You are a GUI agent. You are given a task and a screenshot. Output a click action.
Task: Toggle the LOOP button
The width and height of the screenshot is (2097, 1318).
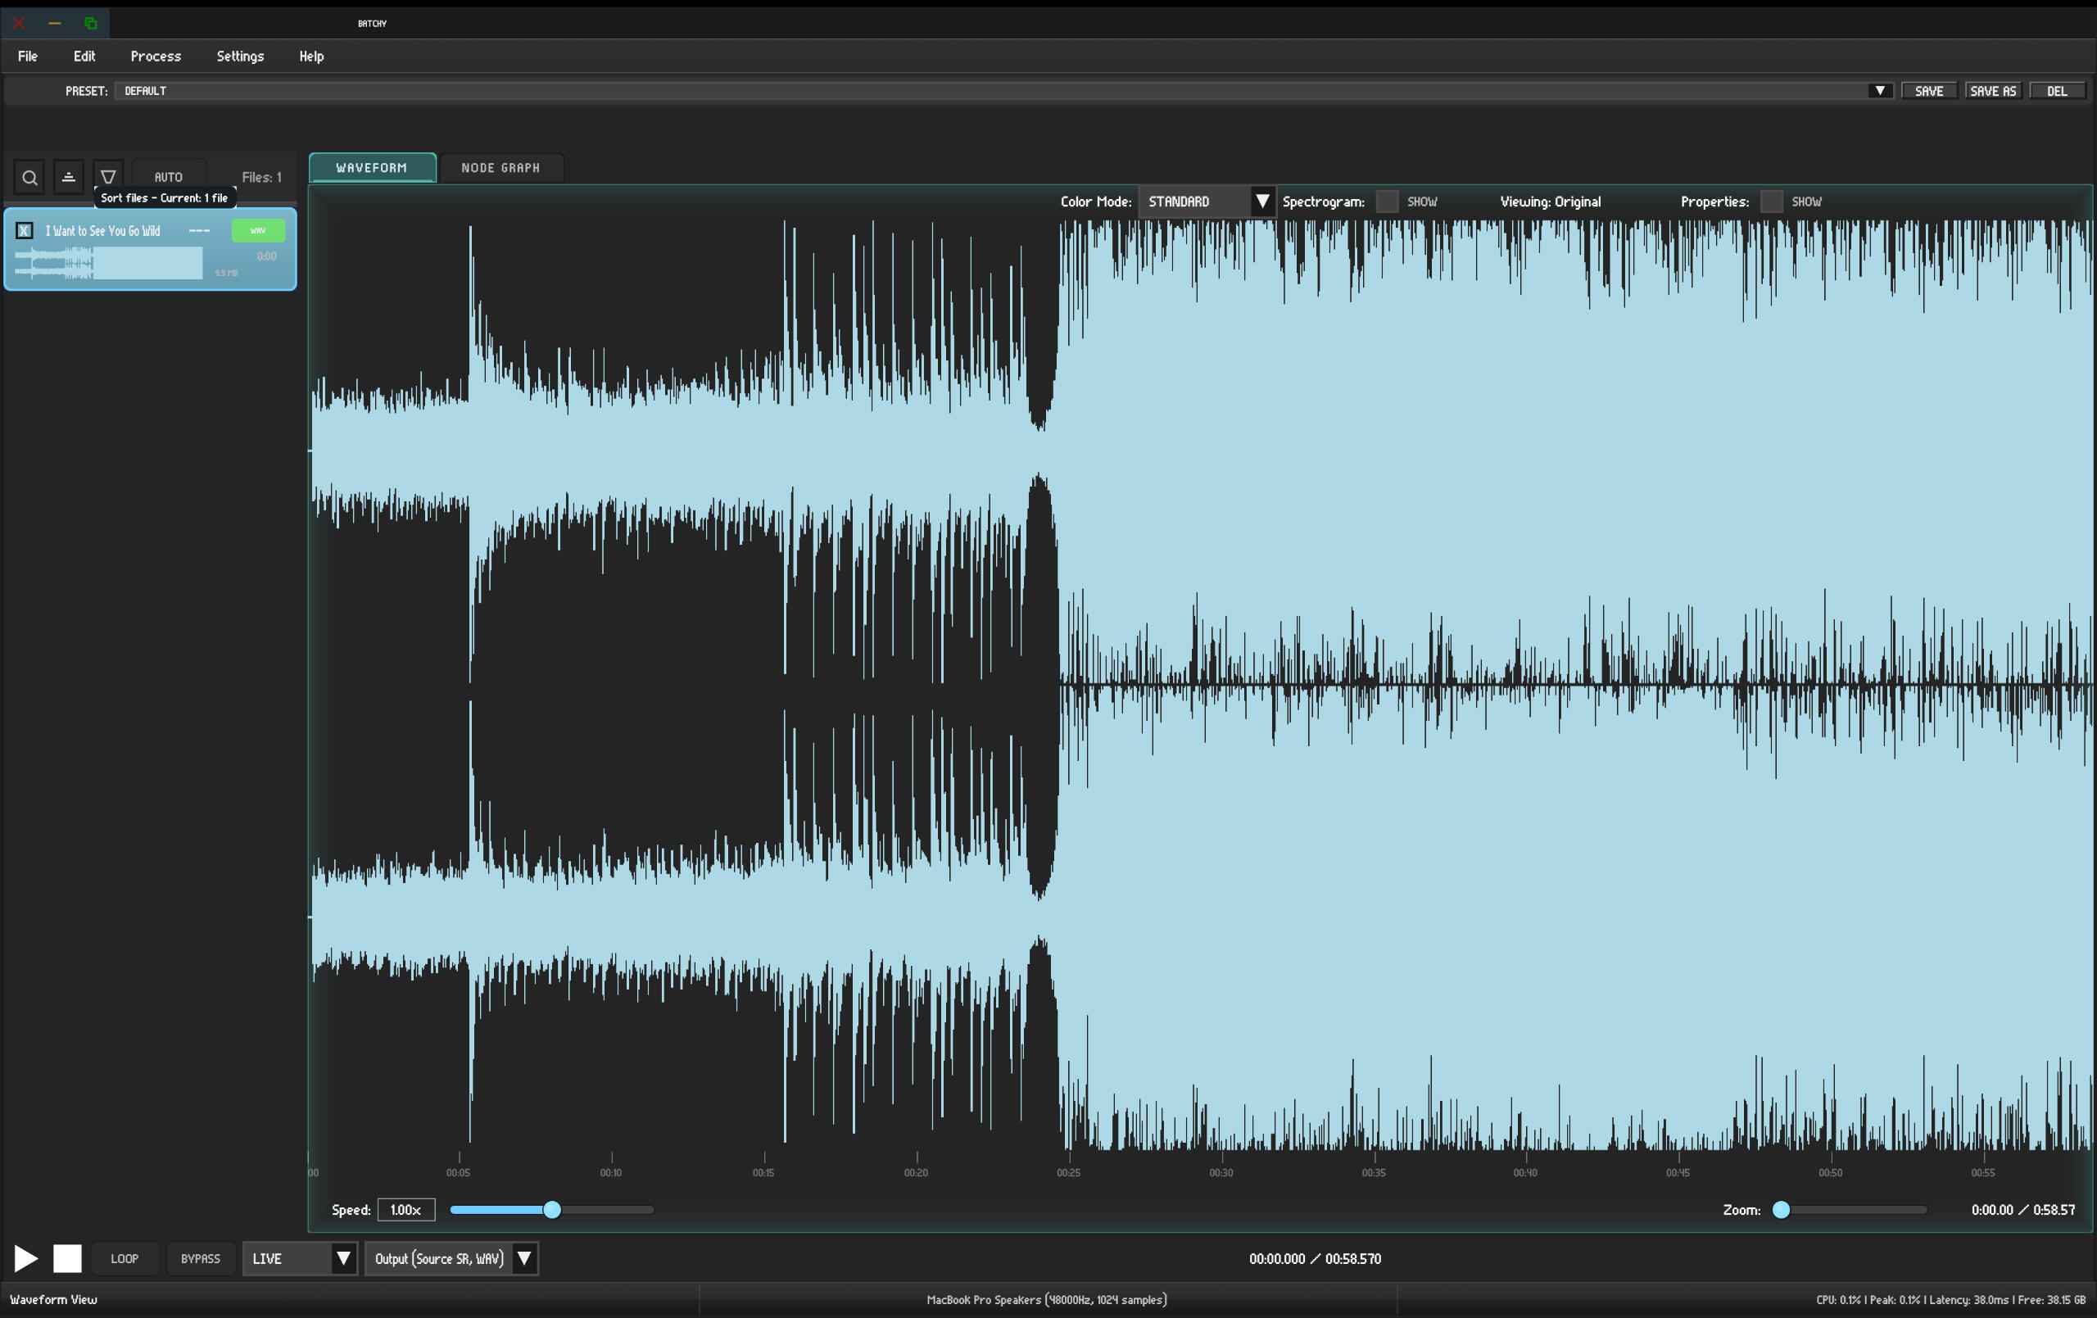coord(125,1258)
